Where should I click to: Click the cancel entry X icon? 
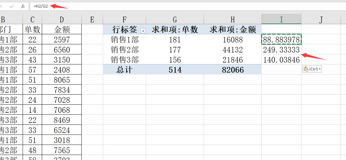1,6
